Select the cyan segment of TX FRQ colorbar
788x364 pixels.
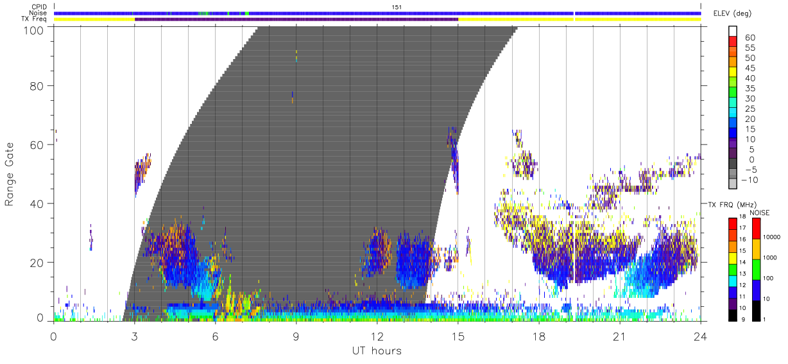[732, 281]
